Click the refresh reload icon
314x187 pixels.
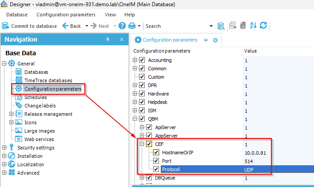coord(263,25)
